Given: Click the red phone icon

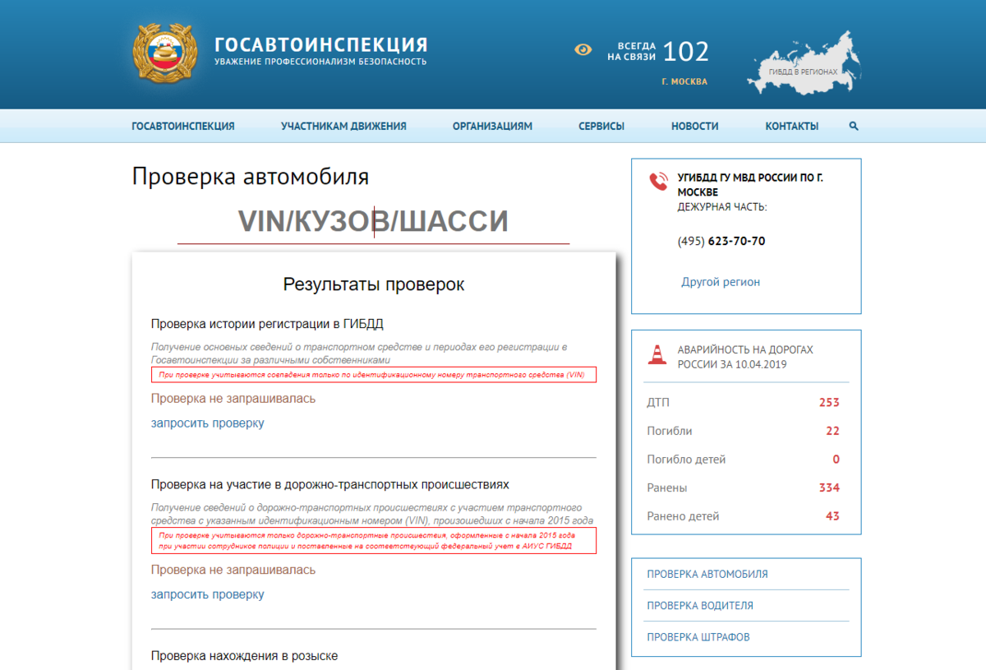Looking at the screenshot, I should 658,182.
